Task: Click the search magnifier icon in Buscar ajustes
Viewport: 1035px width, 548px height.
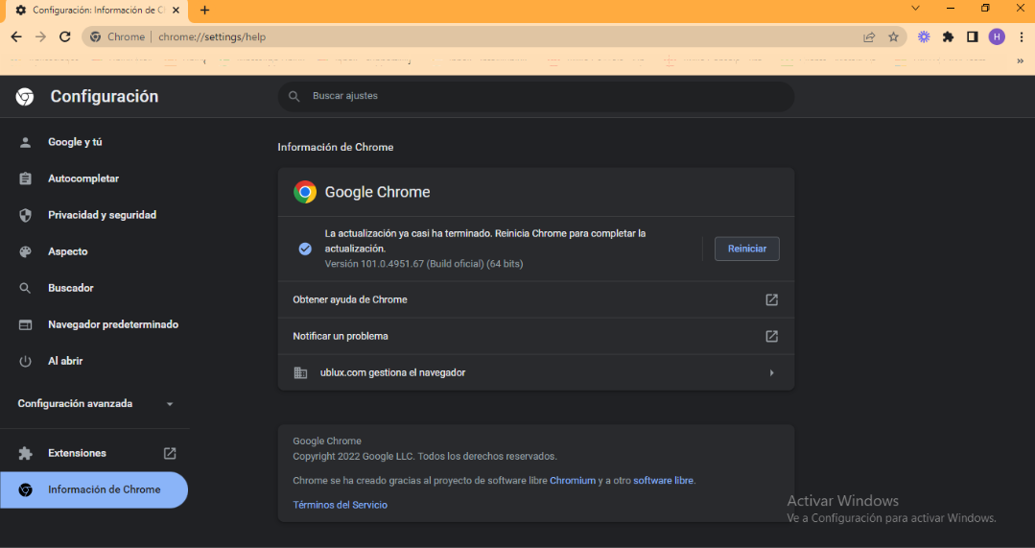Action: 294,96
